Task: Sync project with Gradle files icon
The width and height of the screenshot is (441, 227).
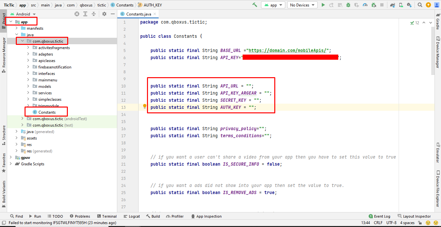Action: [x=393, y=5]
